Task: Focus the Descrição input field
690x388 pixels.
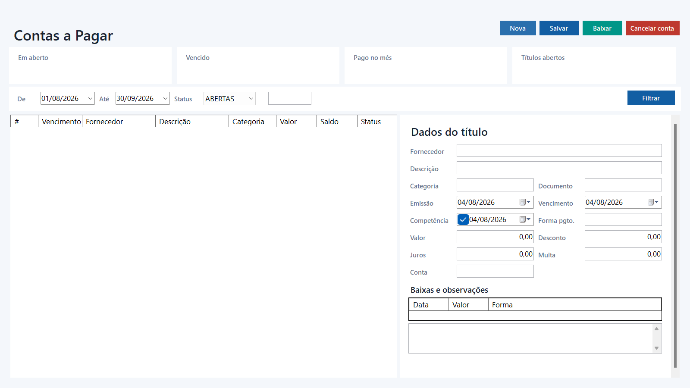Action: pyautogui.click(x=559, y=168)
